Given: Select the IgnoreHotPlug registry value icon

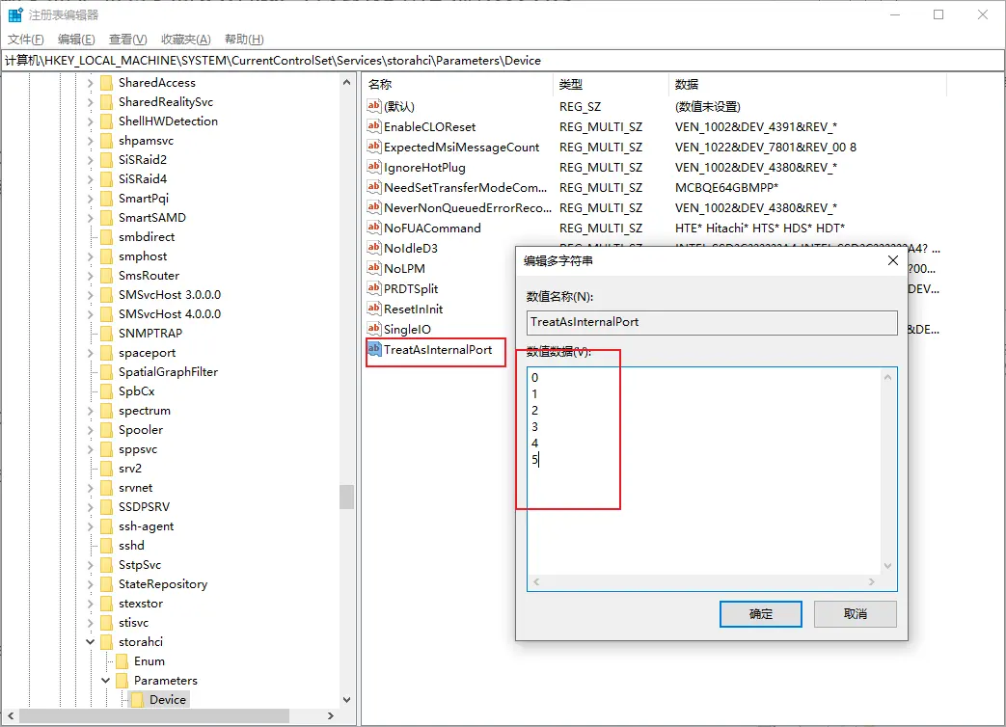Looking at the screenshot, I should click(x=374, y=167).
